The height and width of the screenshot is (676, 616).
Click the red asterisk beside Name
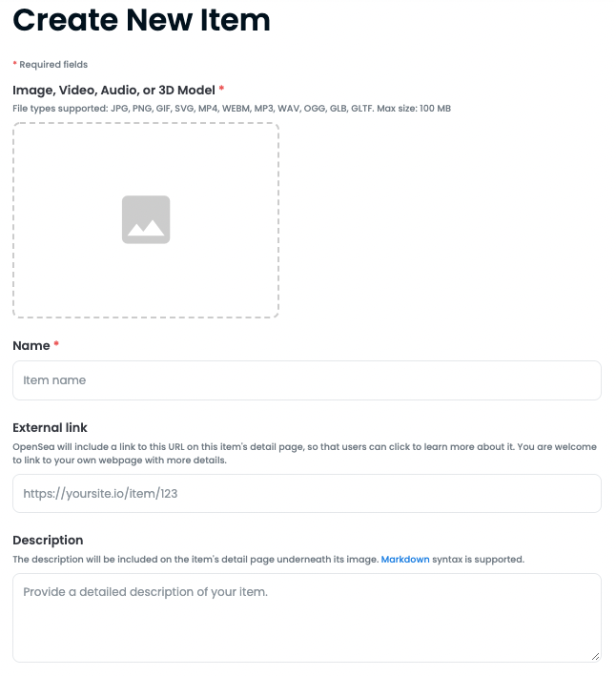tap(56, 343)
